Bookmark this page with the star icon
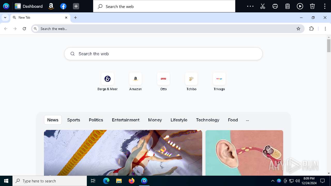Screen dimensions: 331x186 pos(298,29)
